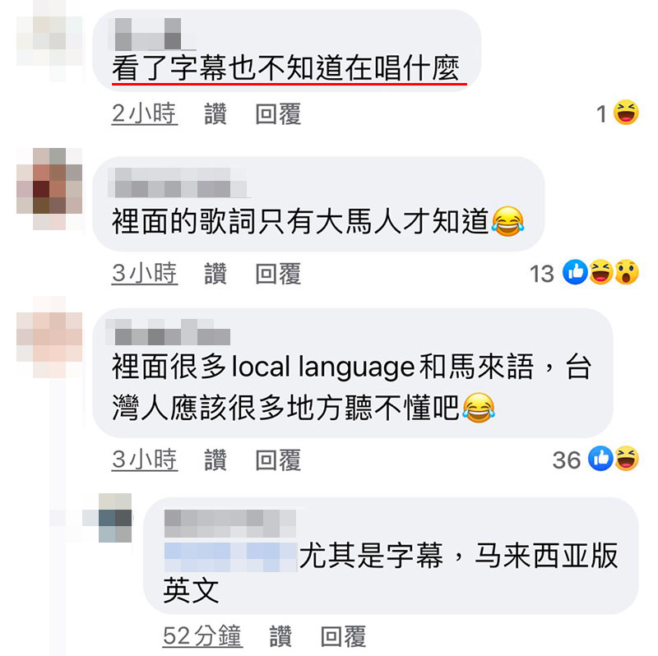Click the tears-of-joy emoji in 大馬人 comment
This screenshot has height=656, width=658.
tap(507, 221)
